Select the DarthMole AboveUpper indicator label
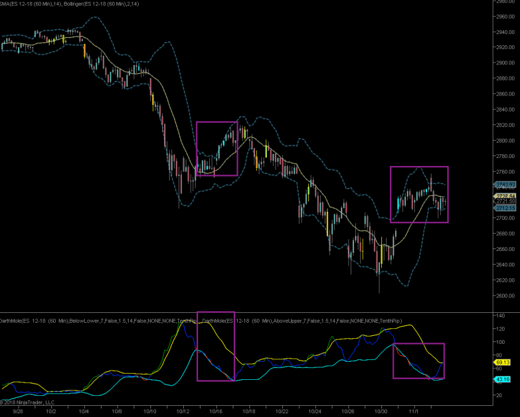 (x=303, y=321)
